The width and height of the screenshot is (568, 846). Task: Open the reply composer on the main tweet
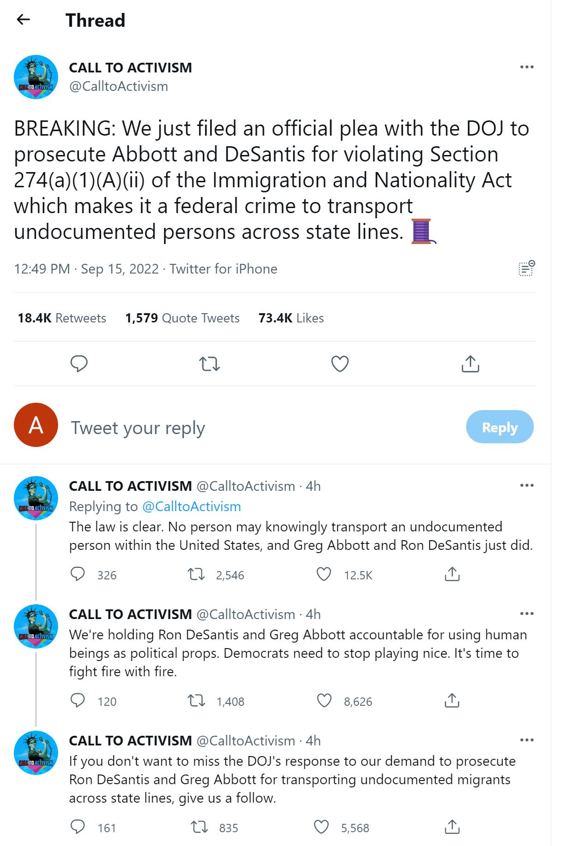click(80, 364)
